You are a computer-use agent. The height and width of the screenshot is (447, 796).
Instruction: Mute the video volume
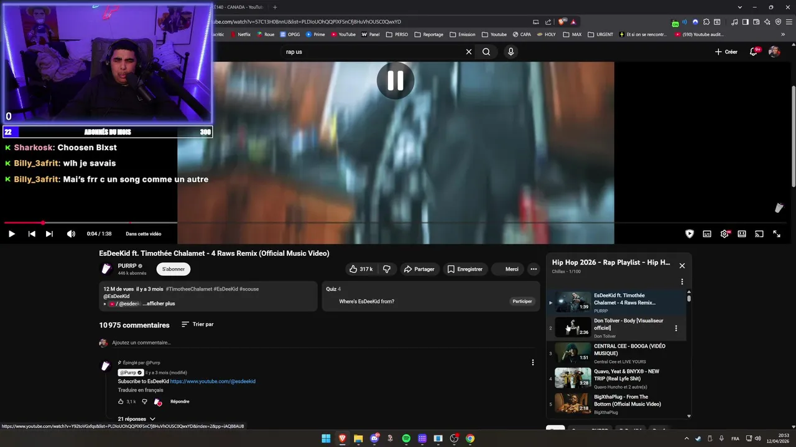point(71,234)
